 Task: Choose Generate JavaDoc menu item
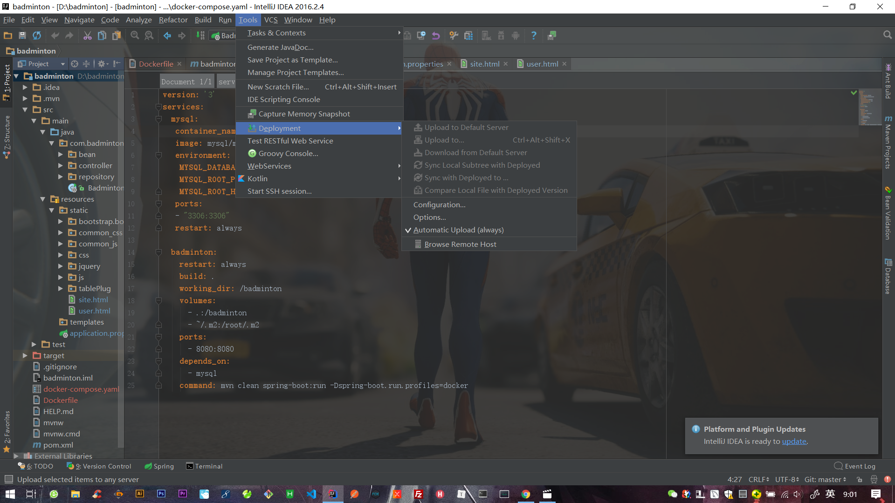pyautogui.click(x=319, y=48)
